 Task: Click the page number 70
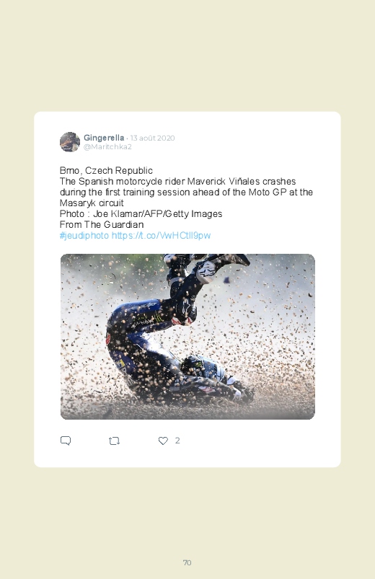[187, 562]
